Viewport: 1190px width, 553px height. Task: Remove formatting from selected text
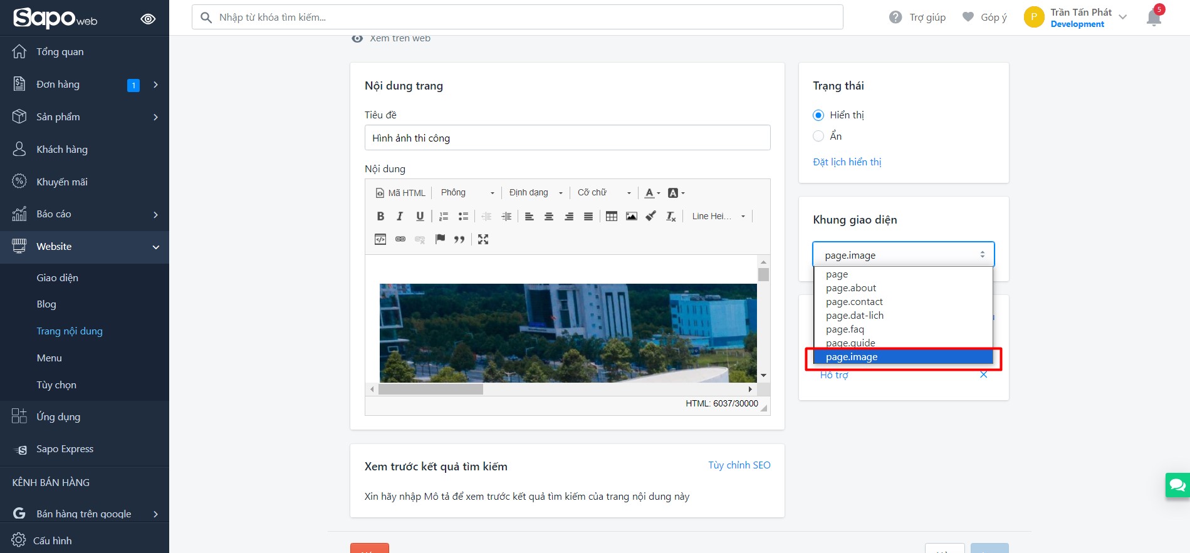click(671, 216)
